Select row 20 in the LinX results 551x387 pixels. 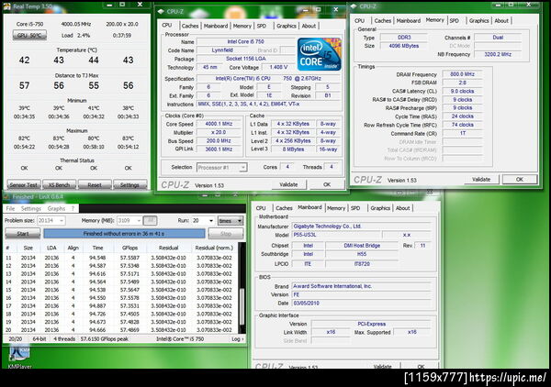tap(120, 330)
